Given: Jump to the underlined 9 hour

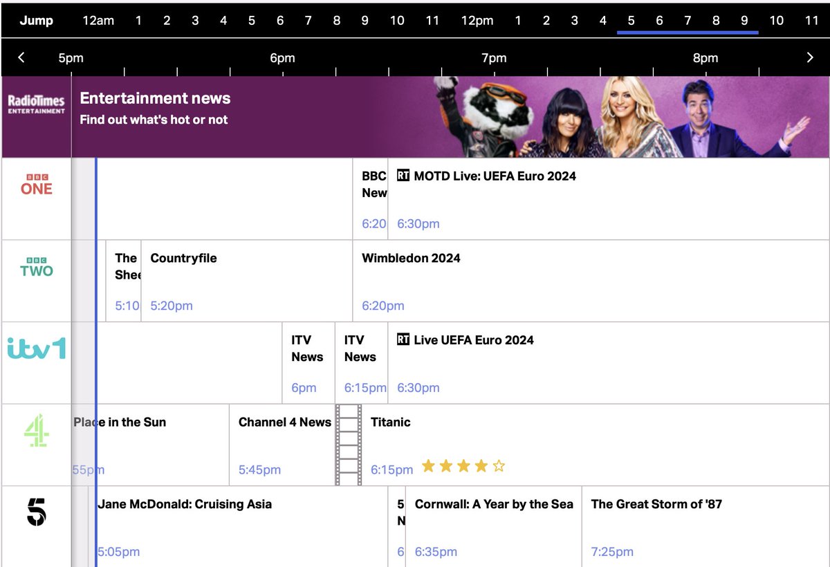Looking at the screenshot, I should [744, 20].
